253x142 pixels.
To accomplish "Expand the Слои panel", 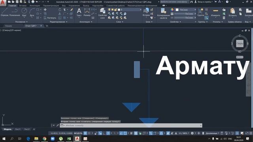I will (119, 22).
